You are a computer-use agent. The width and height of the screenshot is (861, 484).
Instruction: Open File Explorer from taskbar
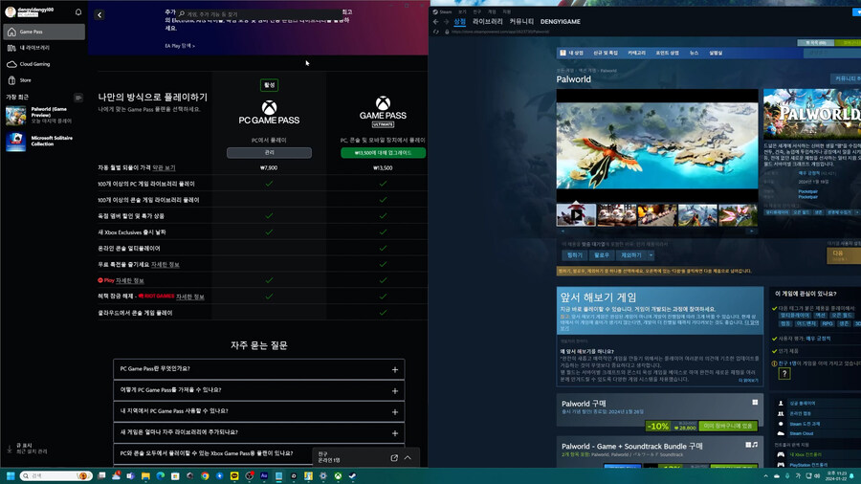[145, 475]
